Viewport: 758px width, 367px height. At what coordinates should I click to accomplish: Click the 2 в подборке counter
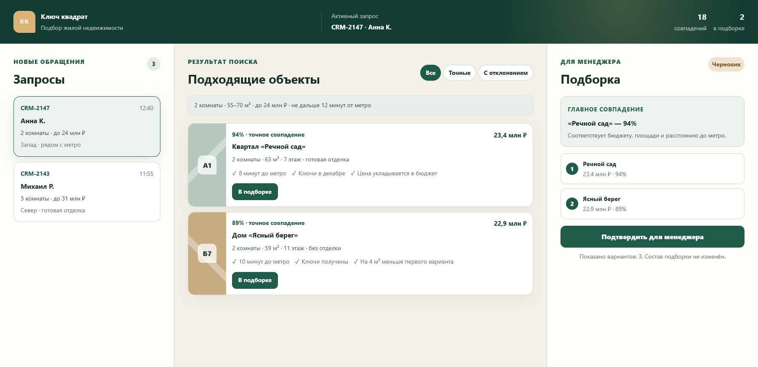pos(729,22)
